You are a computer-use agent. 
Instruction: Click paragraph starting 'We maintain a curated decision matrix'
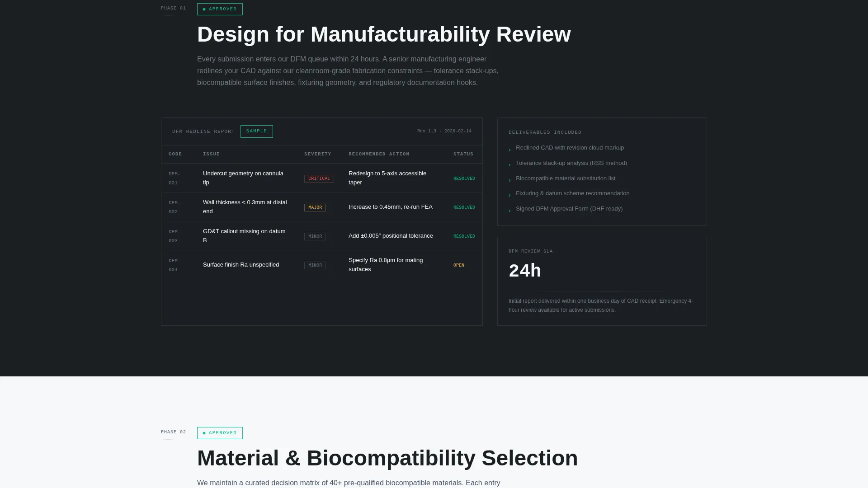(x=349, y=483)
